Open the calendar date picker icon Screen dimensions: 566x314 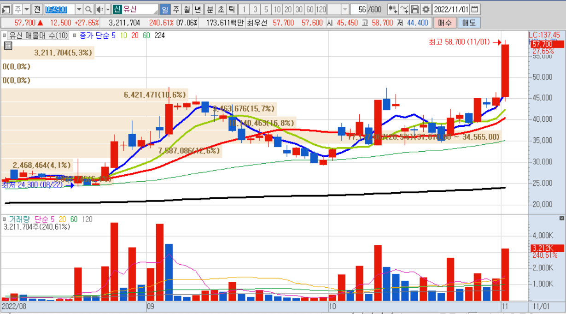click(x=475, y=9)
